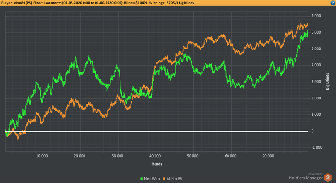
Task: Click the player name elvn89 (PS)
Action: coord(23,3)
